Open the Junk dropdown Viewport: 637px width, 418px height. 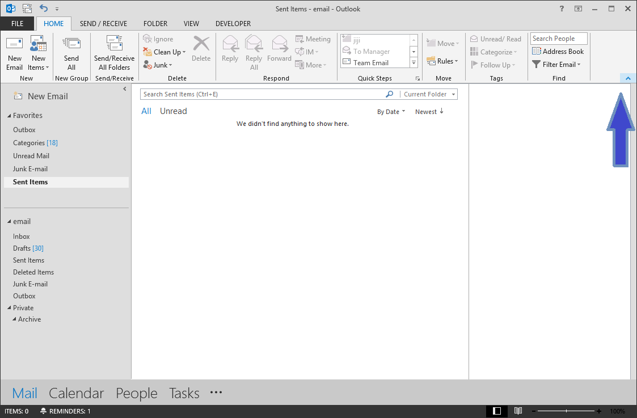(171, 65)
